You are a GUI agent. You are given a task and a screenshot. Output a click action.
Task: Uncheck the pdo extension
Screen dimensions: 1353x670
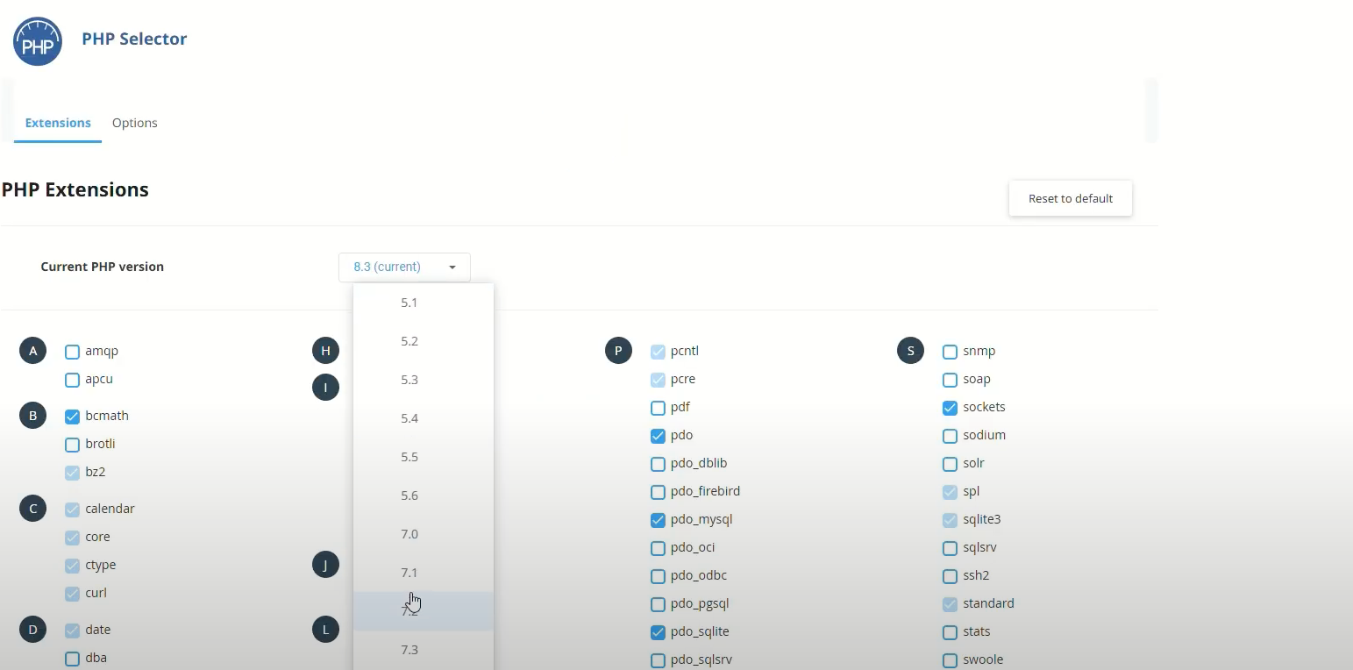[659, 436]
